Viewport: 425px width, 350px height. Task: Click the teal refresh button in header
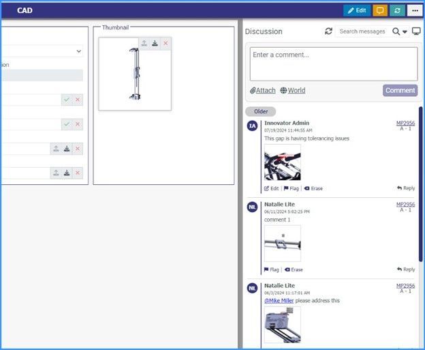point(397,10)
